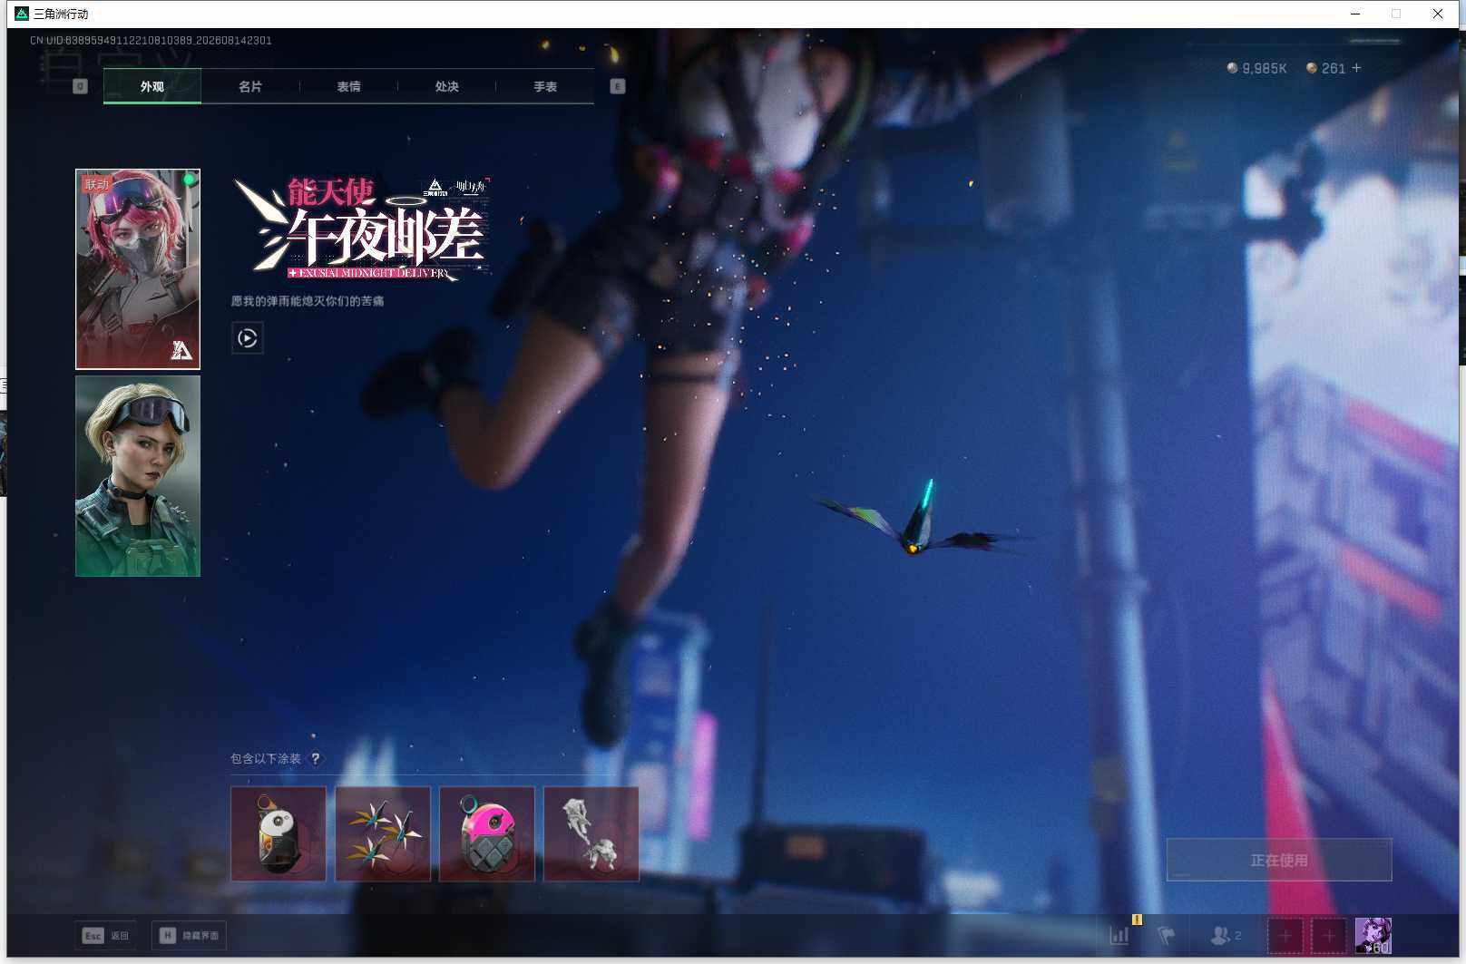
Task: Select the pink-haired 联动 operator skin card
Action: point(138,269)
